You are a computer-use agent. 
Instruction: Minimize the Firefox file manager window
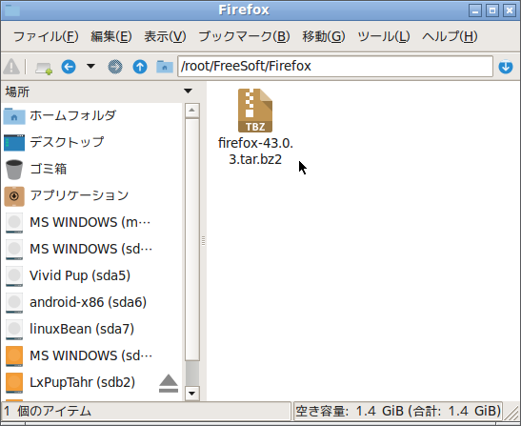coord(475,10)
